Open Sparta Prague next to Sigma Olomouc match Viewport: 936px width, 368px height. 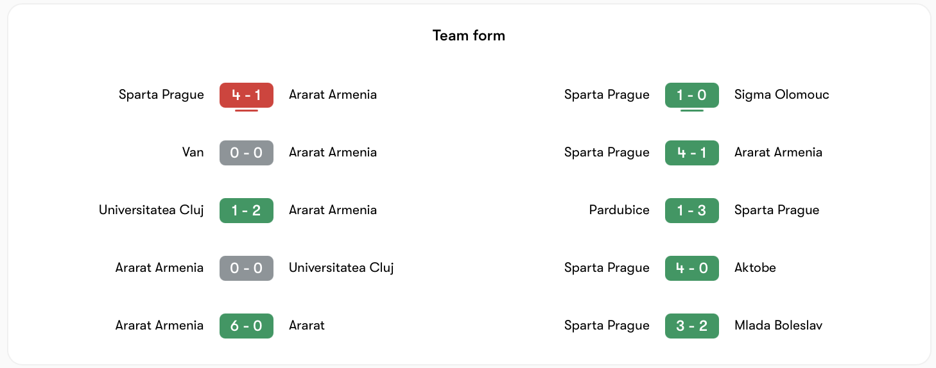[607, 95]
